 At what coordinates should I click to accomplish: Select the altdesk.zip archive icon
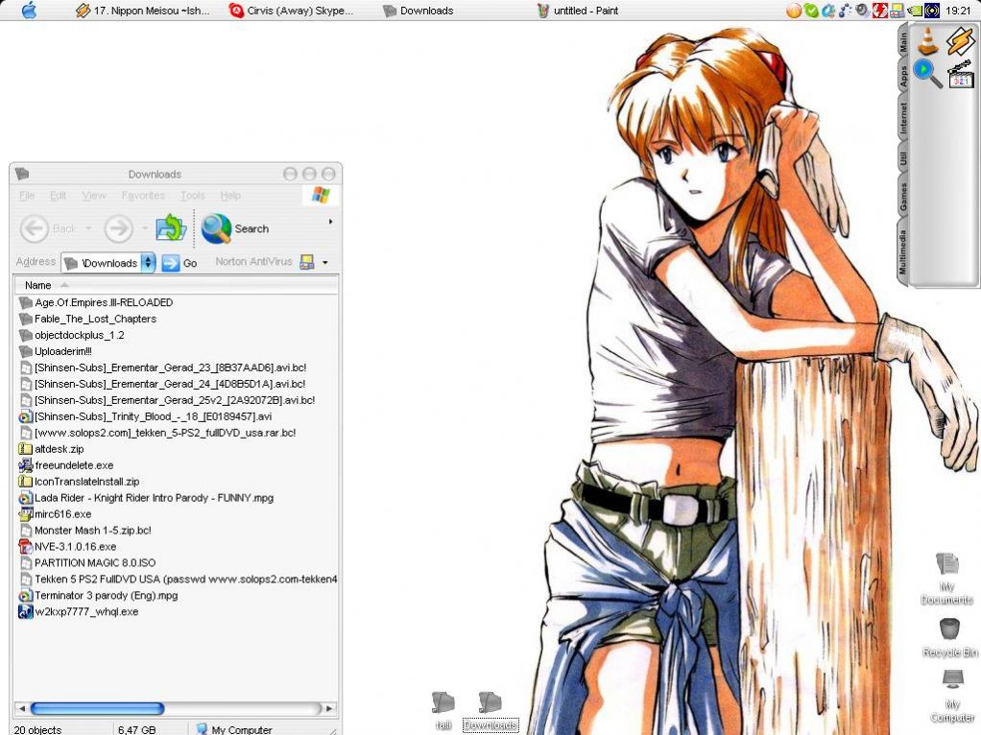(x=25, y=449)
